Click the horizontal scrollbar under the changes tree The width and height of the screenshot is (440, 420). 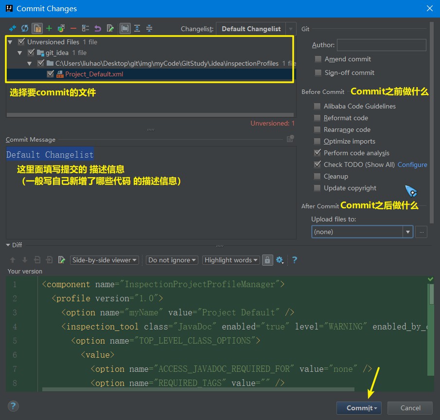[x=150, y=115]
